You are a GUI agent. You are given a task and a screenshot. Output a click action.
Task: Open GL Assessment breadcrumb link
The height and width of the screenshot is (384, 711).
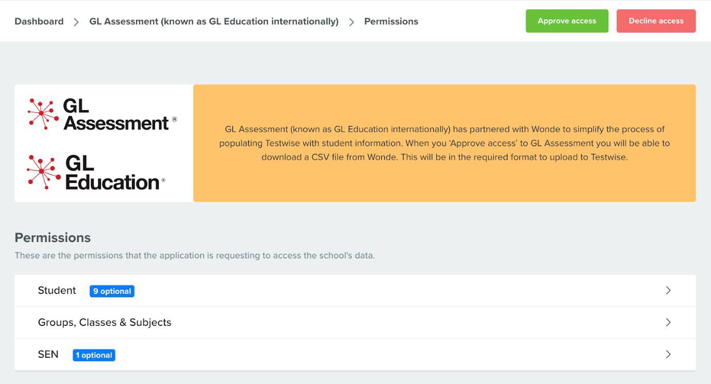214,22
